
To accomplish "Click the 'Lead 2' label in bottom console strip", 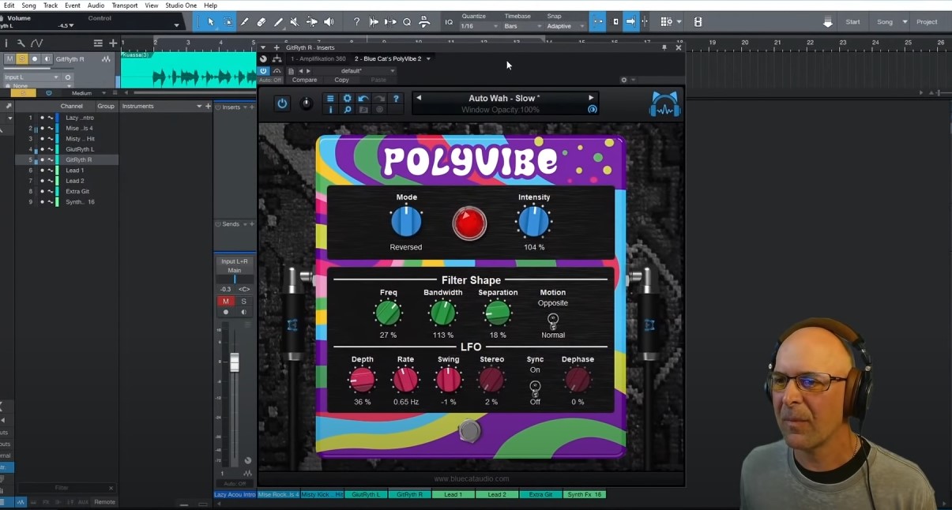I will (x=497, y=495).
